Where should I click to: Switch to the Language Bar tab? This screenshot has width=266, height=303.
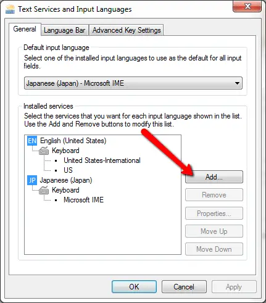coord(65,30)
